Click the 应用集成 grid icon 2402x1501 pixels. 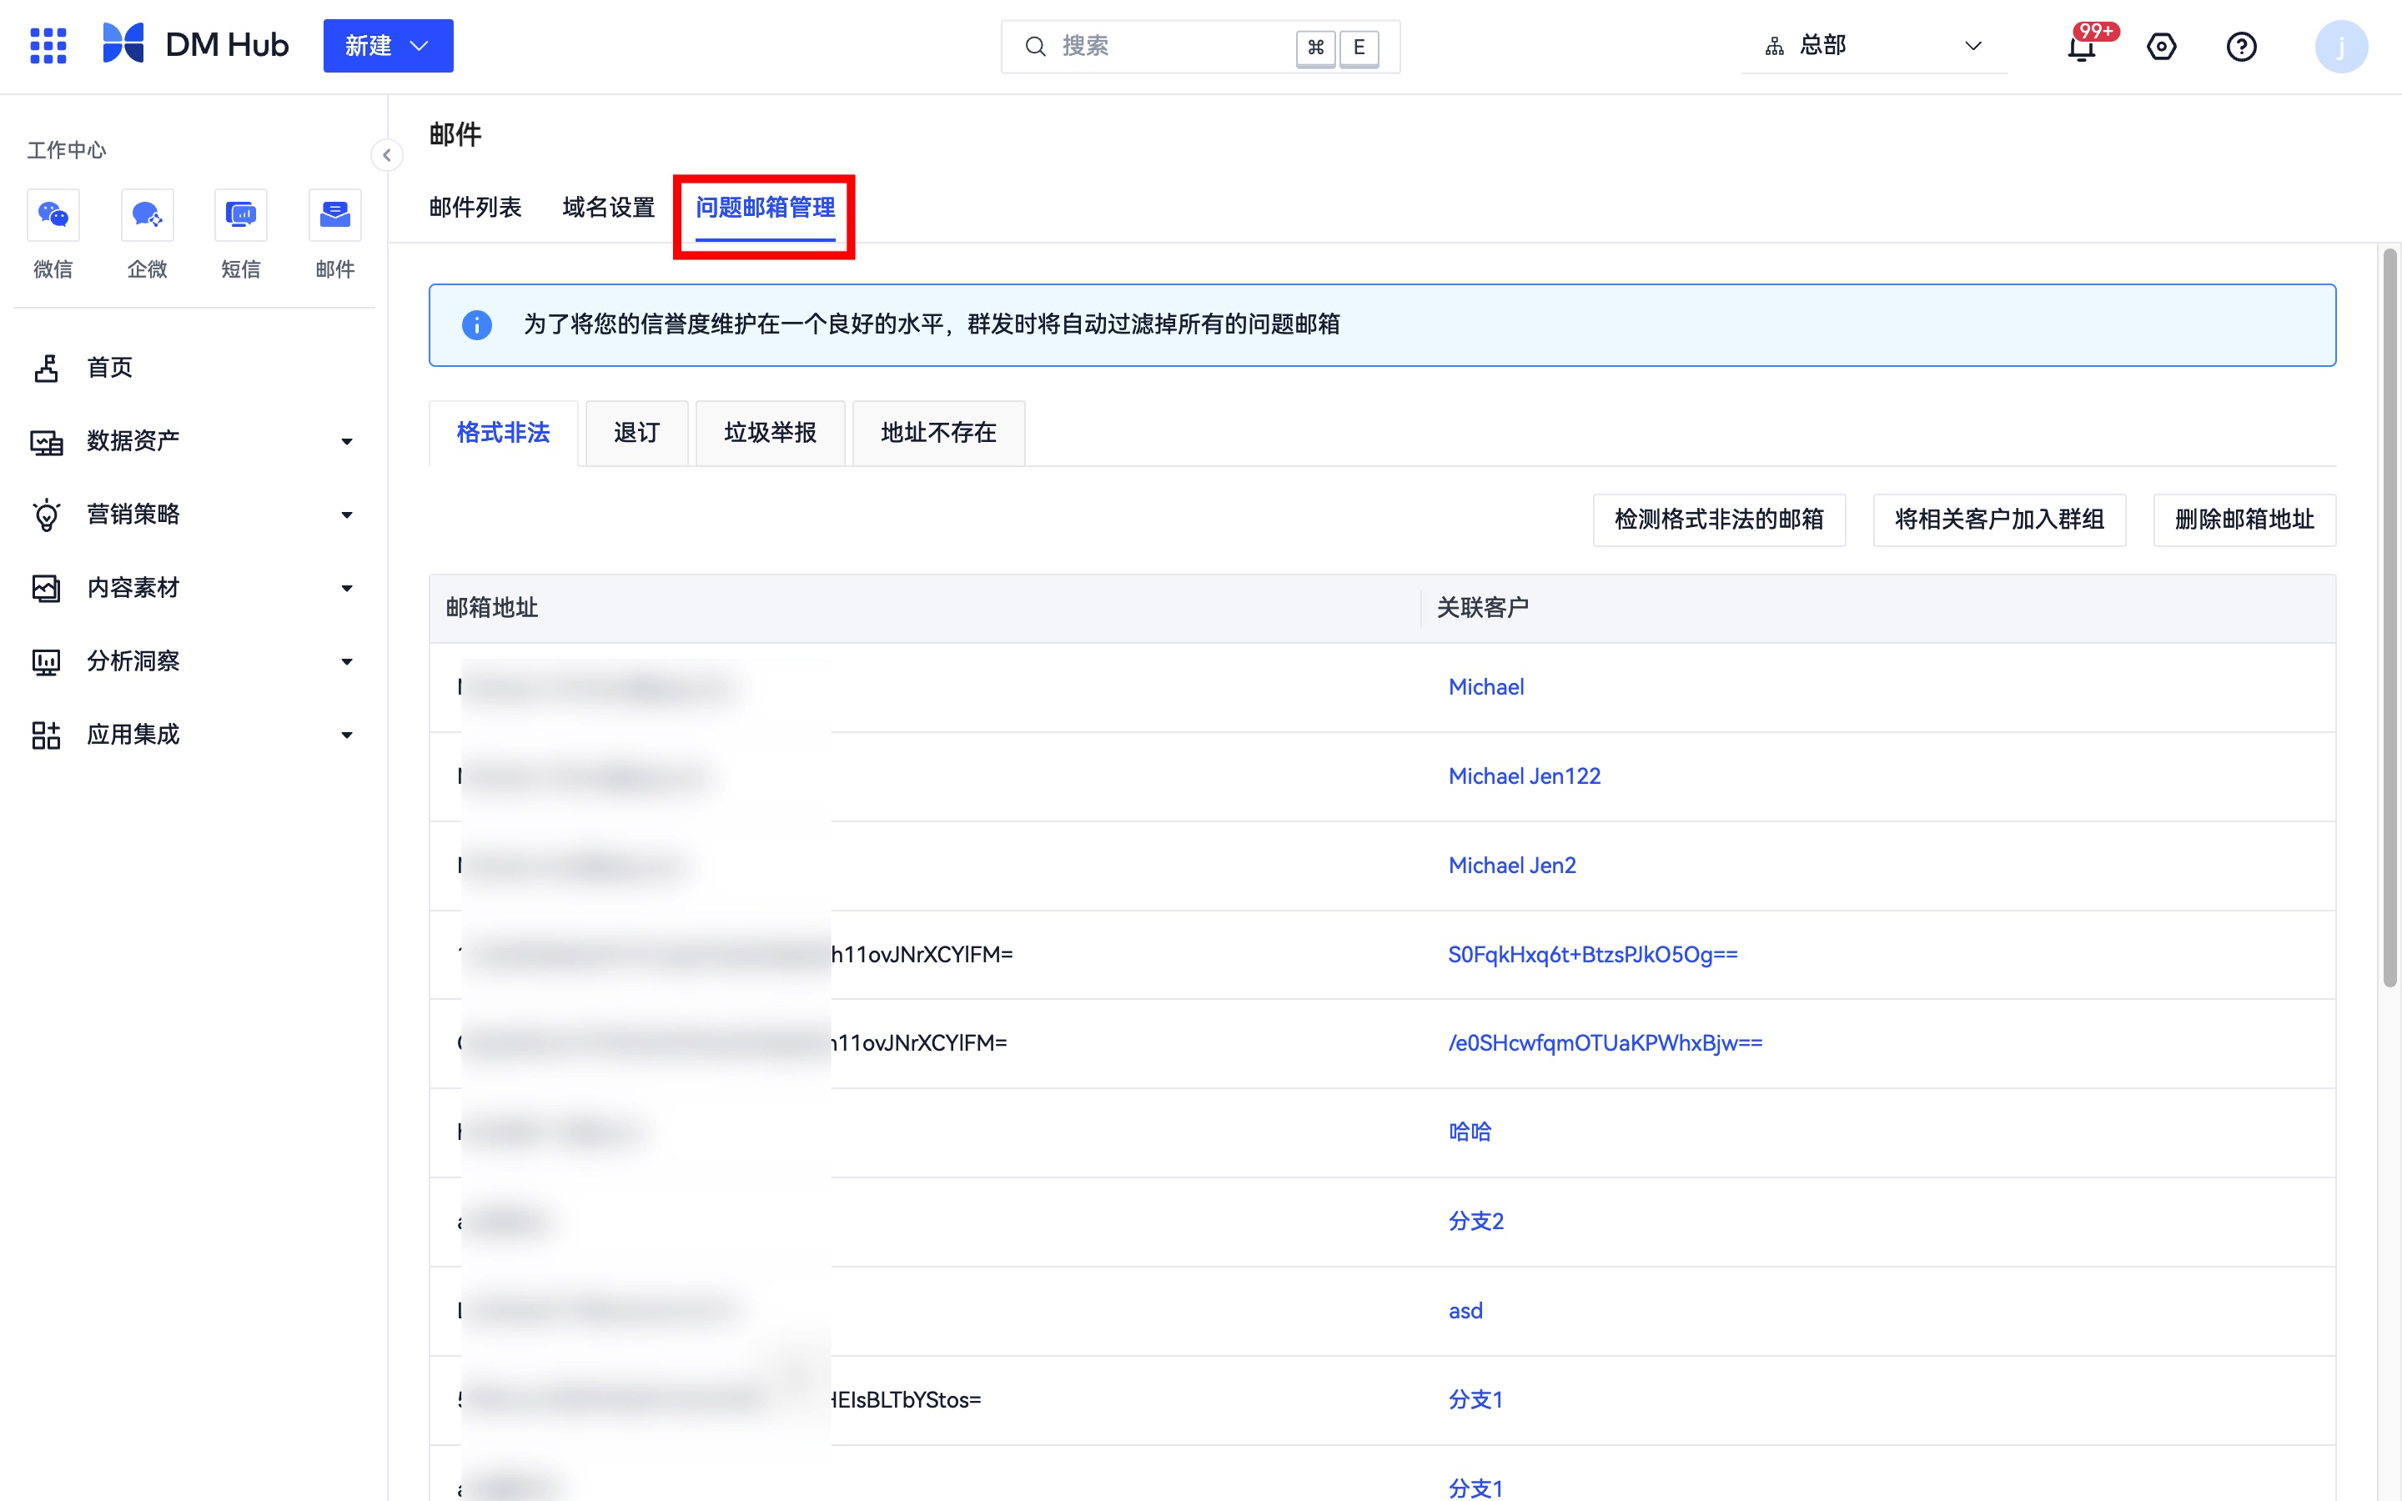click(46, 735)
